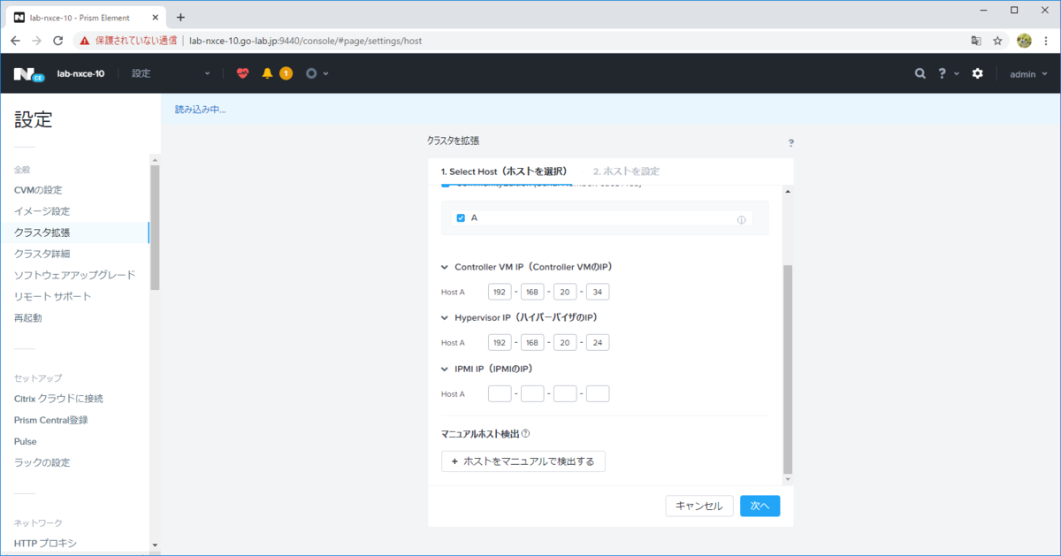The image size is (1061, 556).
Task: Open the tasks circle status icon
Action: [x=311, y=73]
